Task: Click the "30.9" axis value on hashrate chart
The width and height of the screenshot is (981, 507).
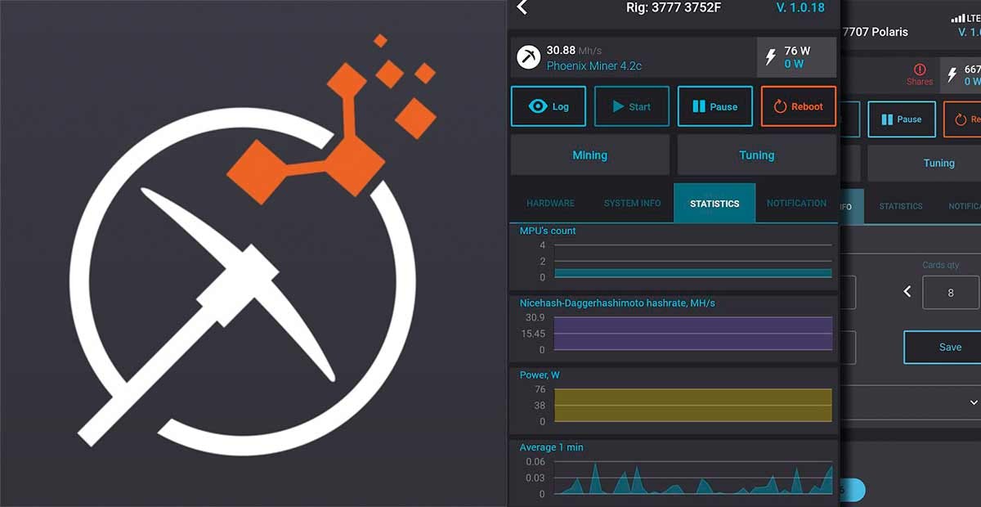Action: click(535, 318)
